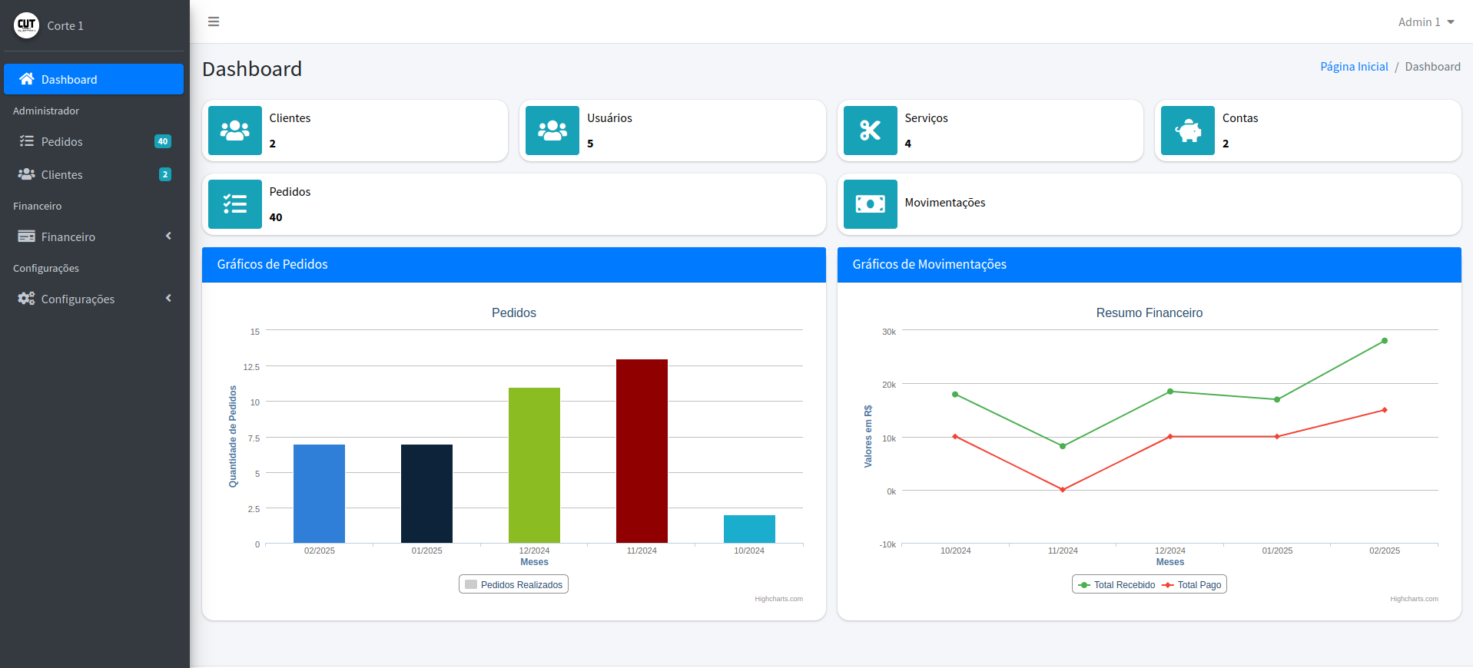Click the Pedidos list icon in sidebar
This screenshot has width=1473, height=668.
(27, 141)
